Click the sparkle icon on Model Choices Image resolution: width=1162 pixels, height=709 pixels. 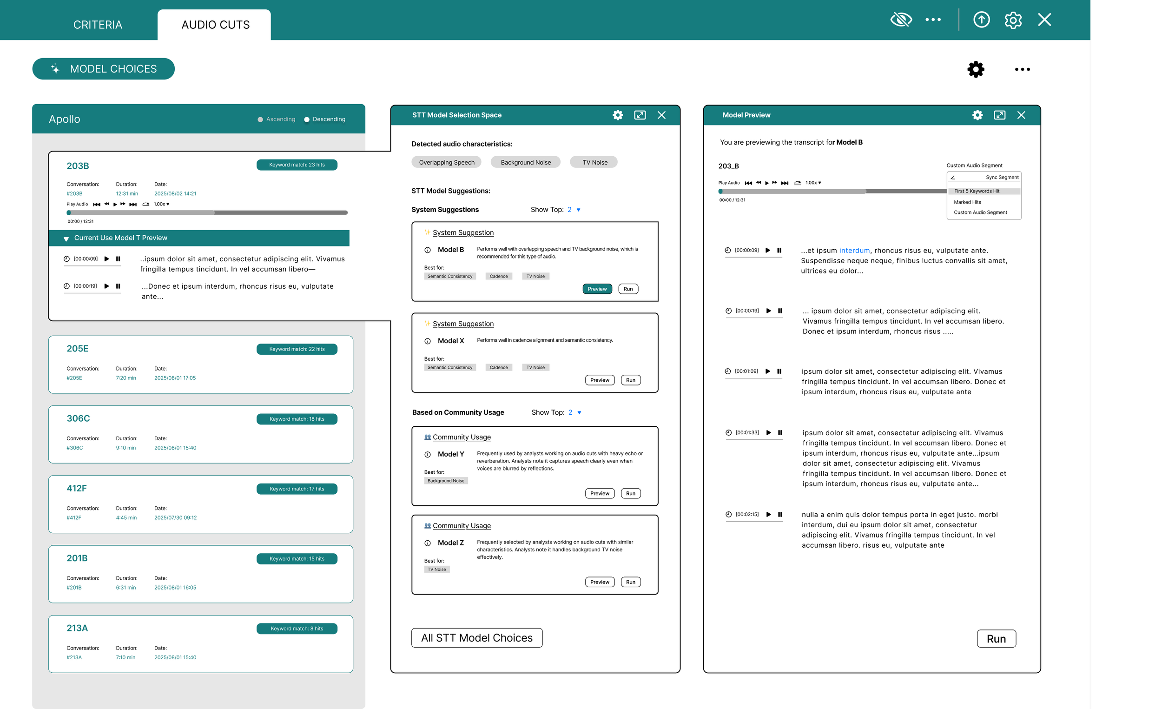56,69
